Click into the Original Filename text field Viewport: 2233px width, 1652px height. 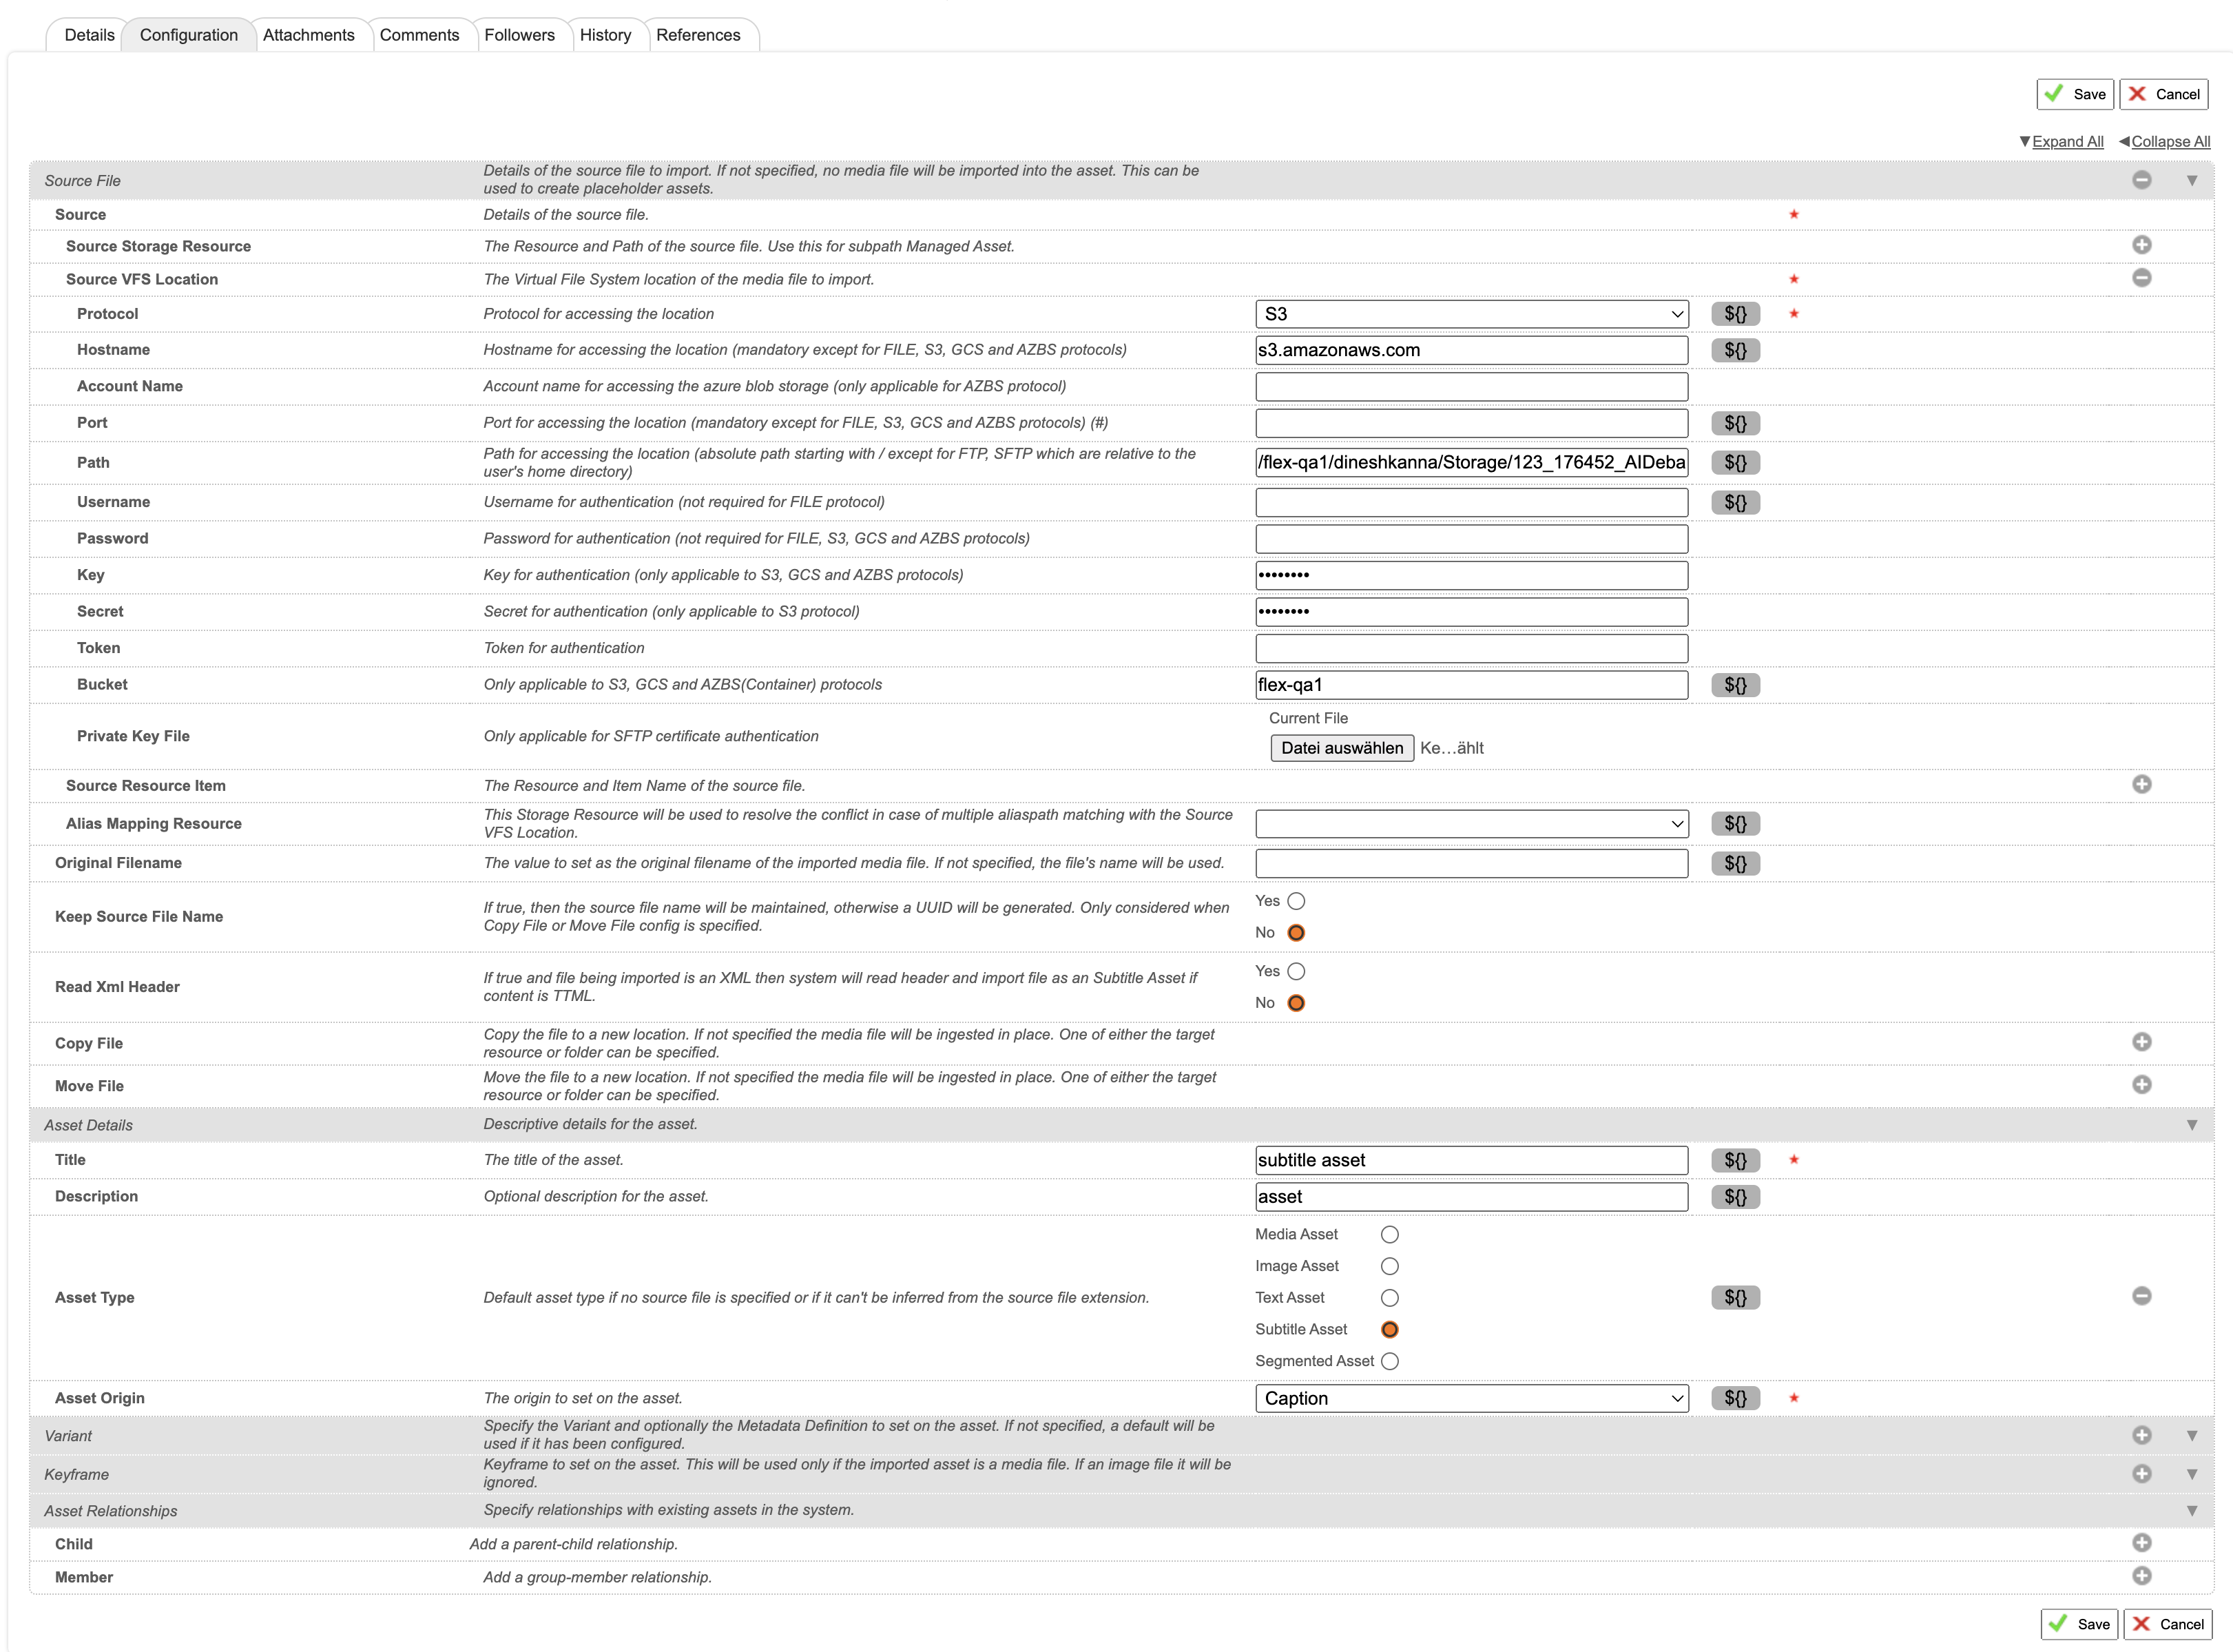[1471, 863]
